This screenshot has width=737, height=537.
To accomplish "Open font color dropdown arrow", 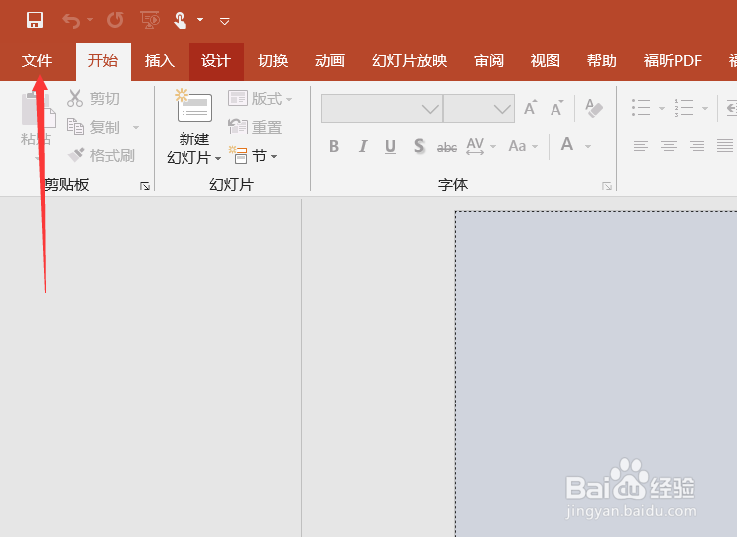I will click(588, 146).
